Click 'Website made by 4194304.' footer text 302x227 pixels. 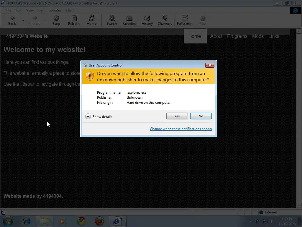pyautogui.click(x=33, y=196)
